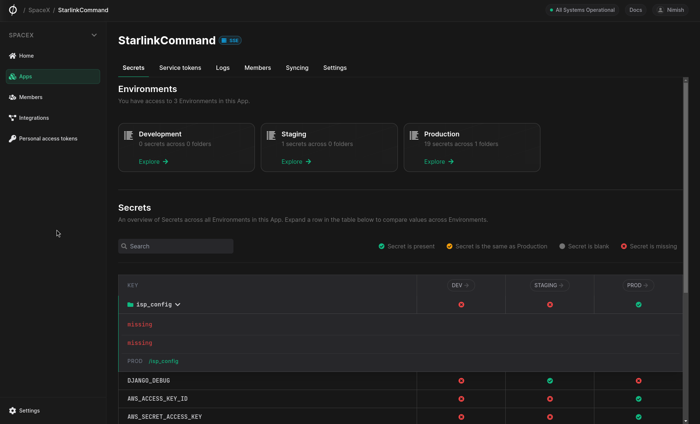
Task: Click the present status for AWS_ACCESS_KEY_ID in PROD
Action: (x=639, y=399)
